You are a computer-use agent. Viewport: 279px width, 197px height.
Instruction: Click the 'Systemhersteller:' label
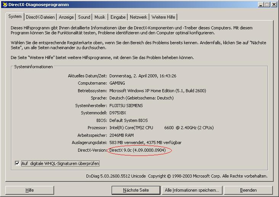(x=91, y=106)
